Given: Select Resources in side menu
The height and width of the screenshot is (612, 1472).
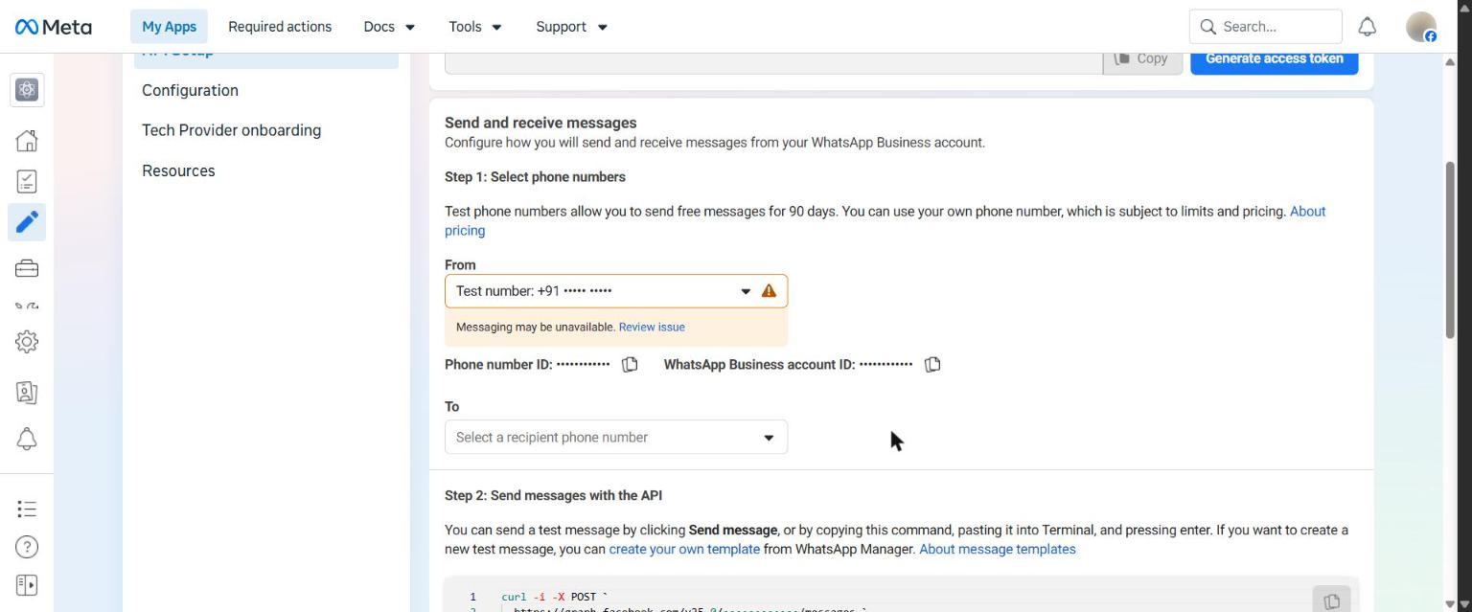Looking at the screenshot, I should (x=178, y=171).
